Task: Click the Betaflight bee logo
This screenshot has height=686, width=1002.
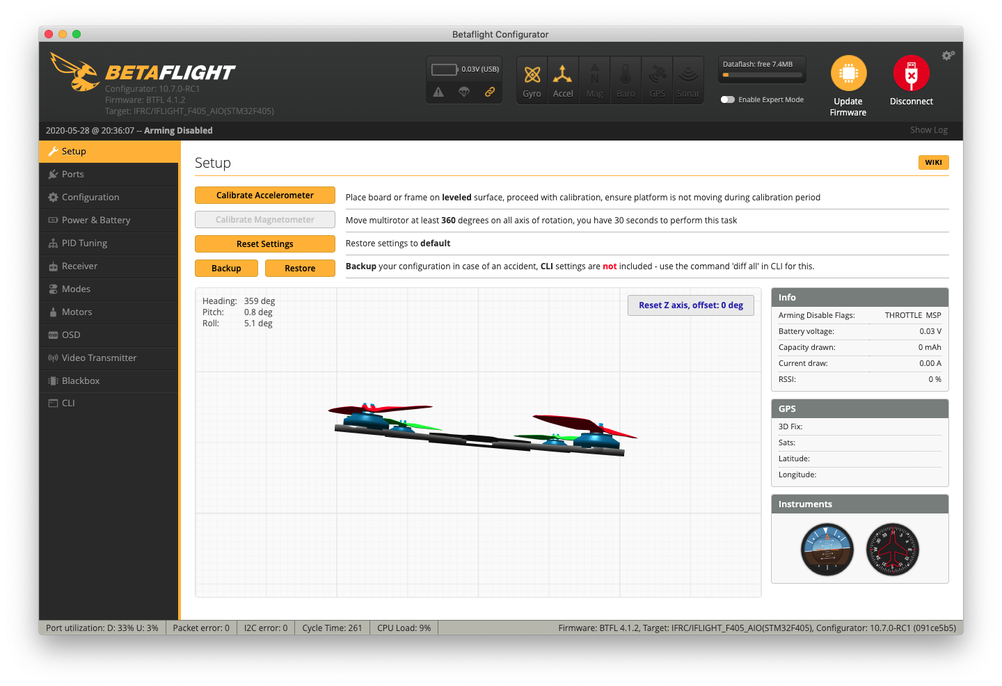Action: (75, 72)
